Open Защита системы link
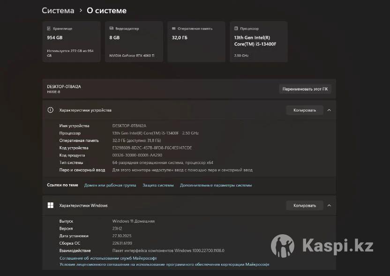390x276 pixels. tap(158, 185)
